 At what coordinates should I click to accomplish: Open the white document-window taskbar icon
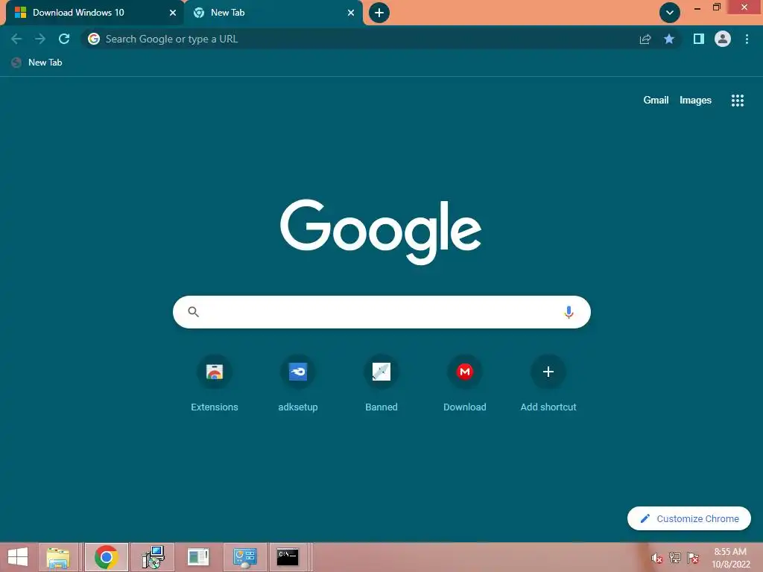(x=198, y=557)
